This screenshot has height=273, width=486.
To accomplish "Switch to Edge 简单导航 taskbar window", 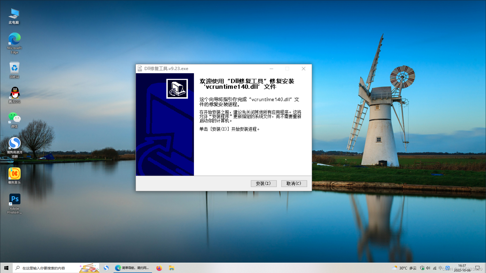I will coord(132,268).
